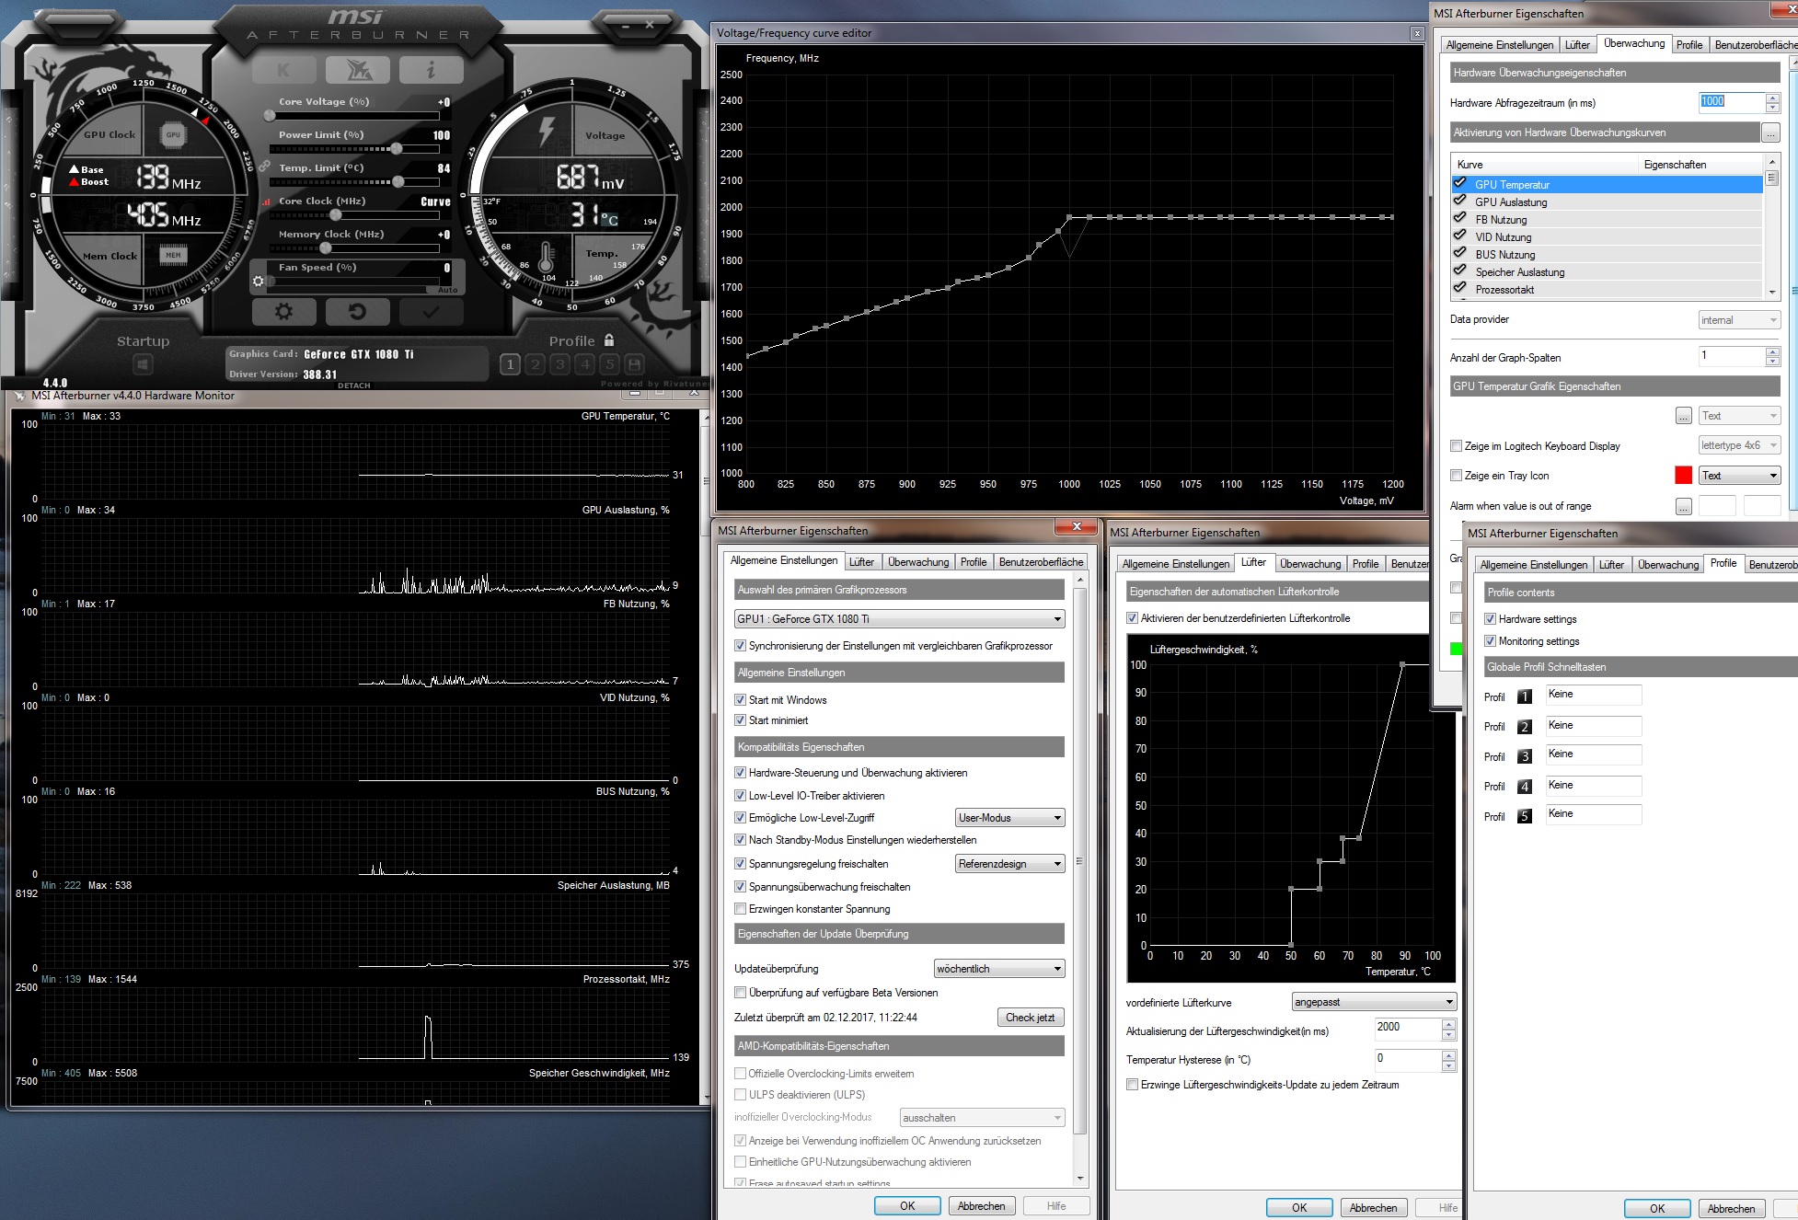This screenshot has width=1798, height=1220.
Task: Click the red tray icon color swatch
Action: [x=1683, y=476]
